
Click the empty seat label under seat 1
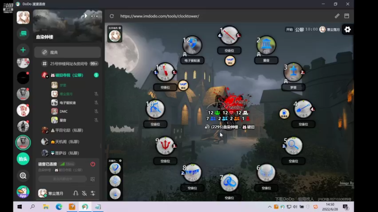tap(229, 51)
